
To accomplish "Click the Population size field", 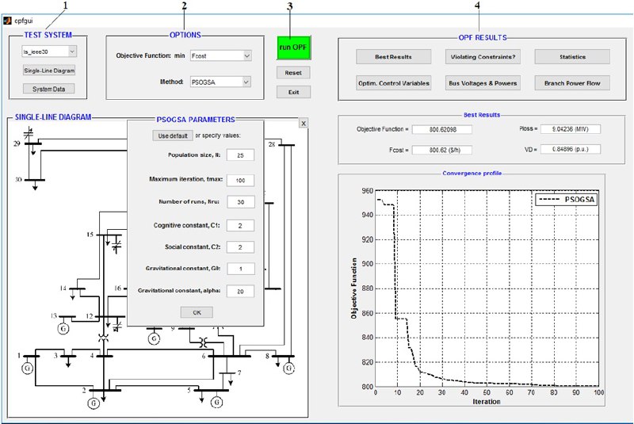I will (x=241, y=155).
